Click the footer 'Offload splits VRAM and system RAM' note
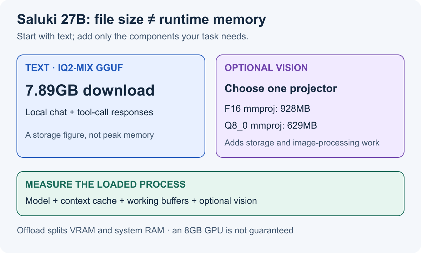The width and height of the screenshot is (421, 253). coord(91,231)
